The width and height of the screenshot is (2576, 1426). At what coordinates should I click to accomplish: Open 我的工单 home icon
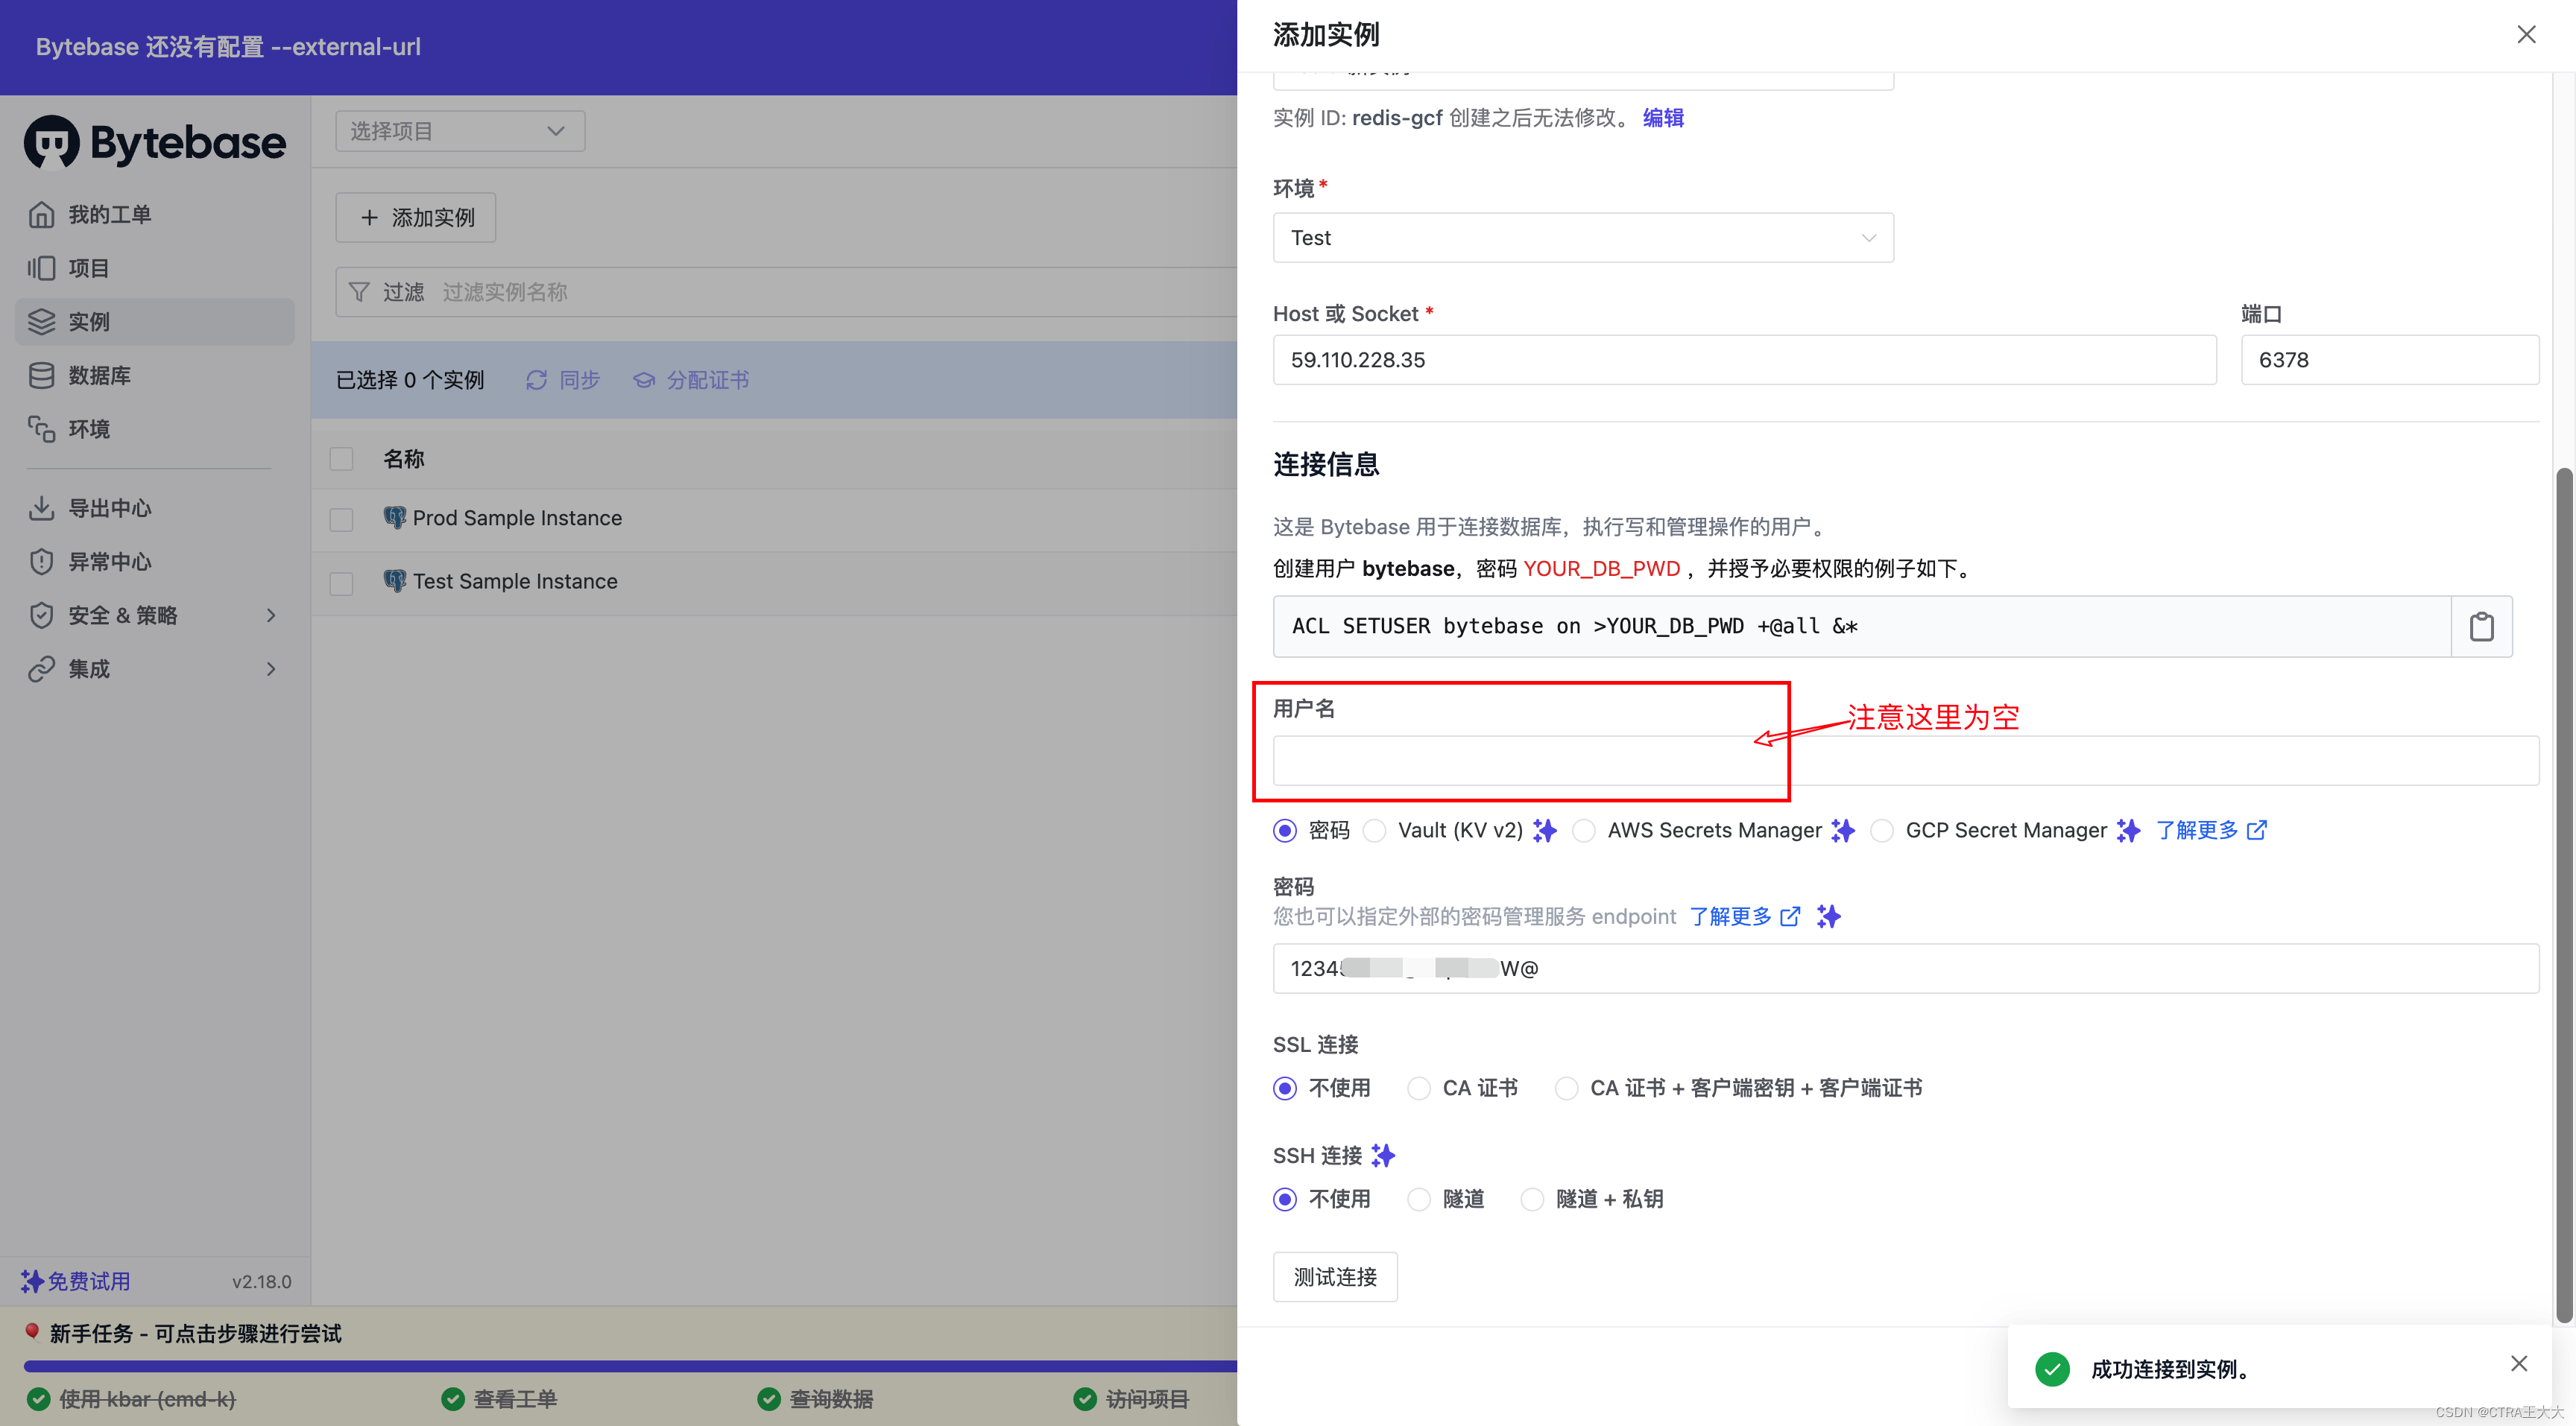tap(41, 215)
